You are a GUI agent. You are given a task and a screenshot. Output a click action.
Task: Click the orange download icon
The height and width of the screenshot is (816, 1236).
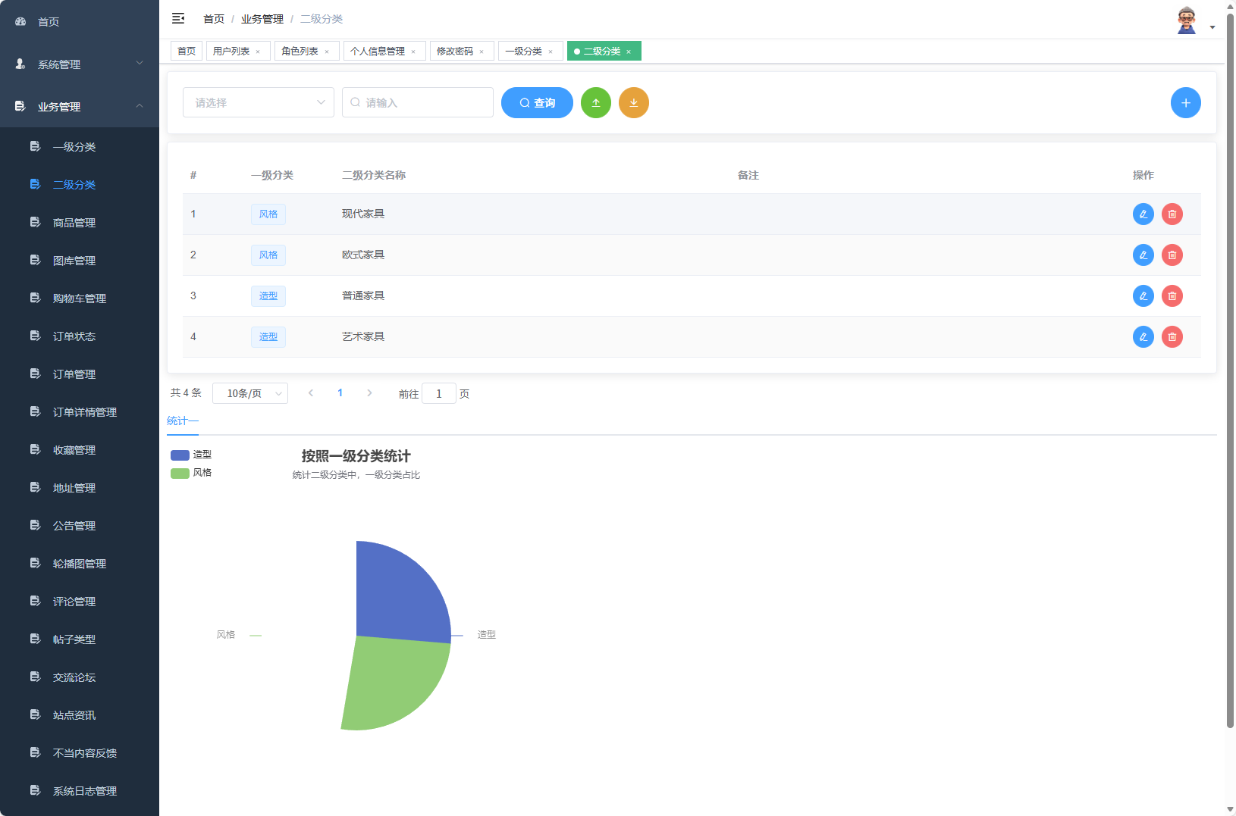(634, 102)
